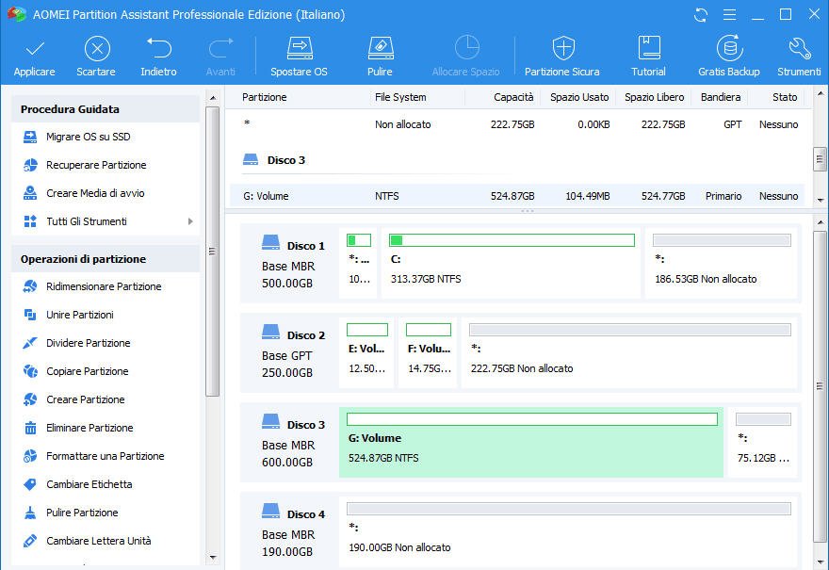Select the small reserved partition on Disco 1

coord(359,263)
